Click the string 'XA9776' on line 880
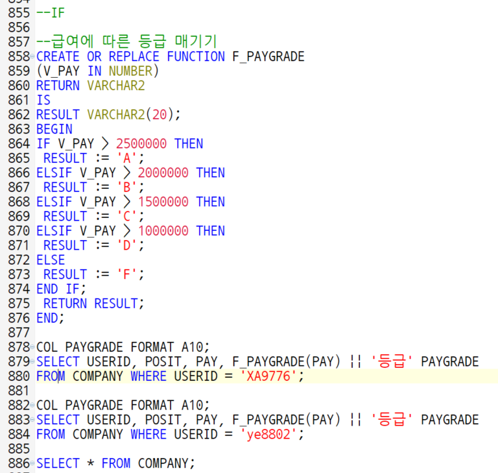The image size is (498, 473). tap(269, 377)
